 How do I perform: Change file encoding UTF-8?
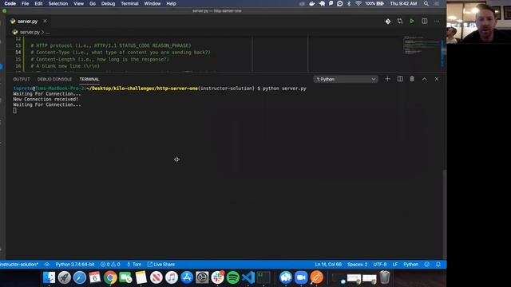tap(380, 264)
